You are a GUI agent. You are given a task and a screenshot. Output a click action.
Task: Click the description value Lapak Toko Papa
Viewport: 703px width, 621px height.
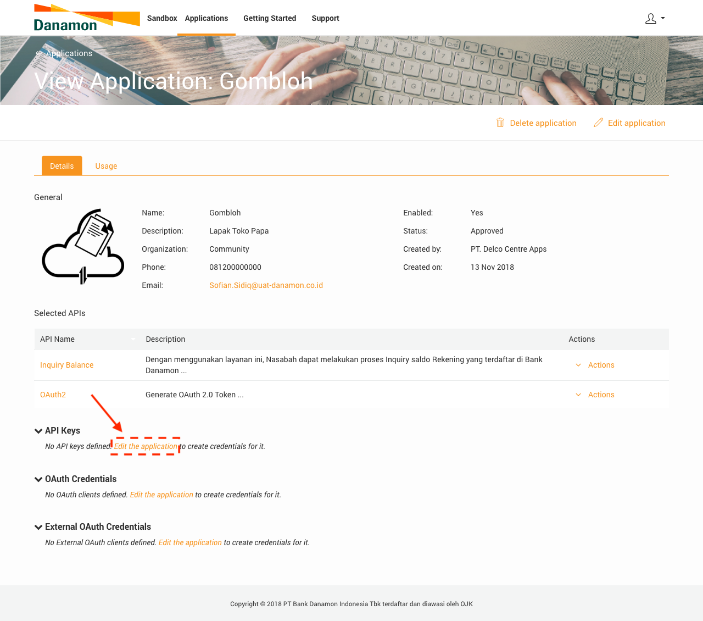pos(239,231)
